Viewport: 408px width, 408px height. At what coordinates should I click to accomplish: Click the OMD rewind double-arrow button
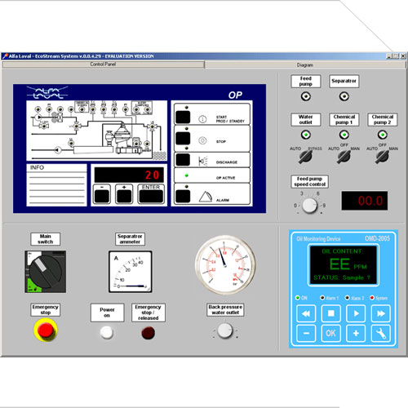[306, 313]
